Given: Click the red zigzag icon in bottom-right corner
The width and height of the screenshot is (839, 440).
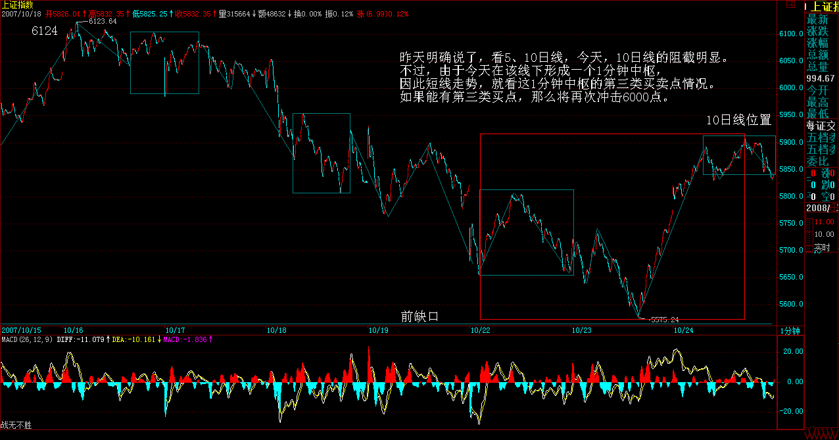Looking at the screenshot, I should pyautogui.click(x=821, y=434).
